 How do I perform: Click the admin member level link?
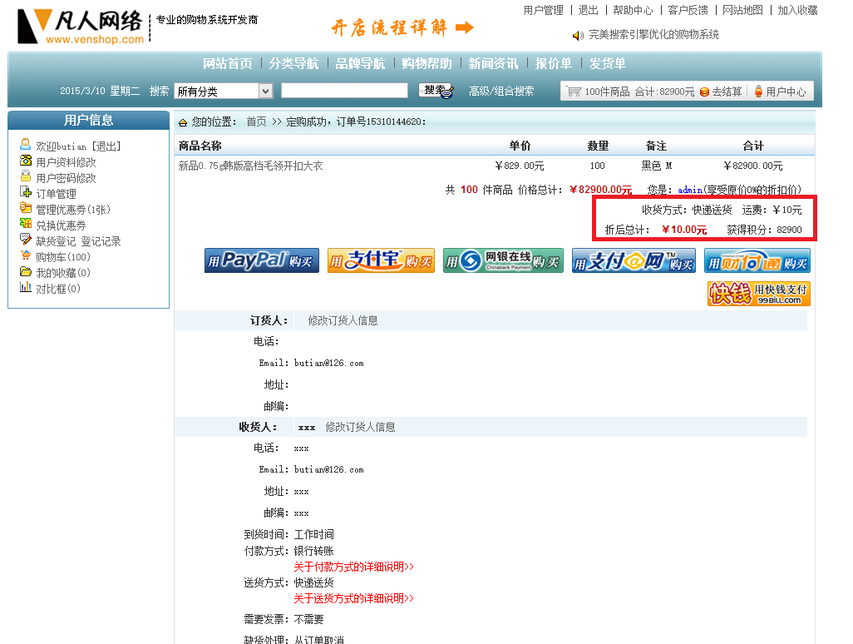690,190
